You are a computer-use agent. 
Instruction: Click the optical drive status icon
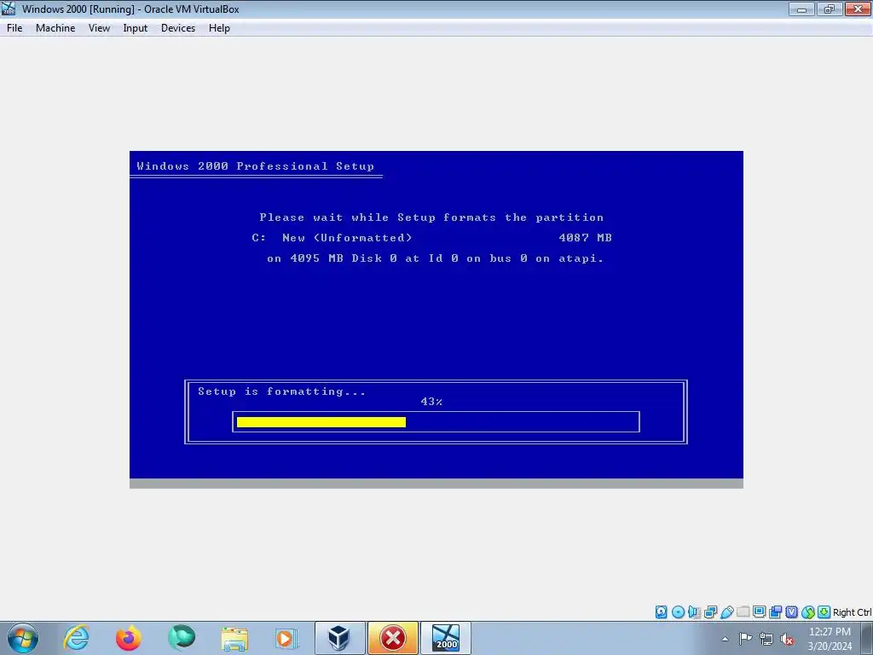point(678,612)
